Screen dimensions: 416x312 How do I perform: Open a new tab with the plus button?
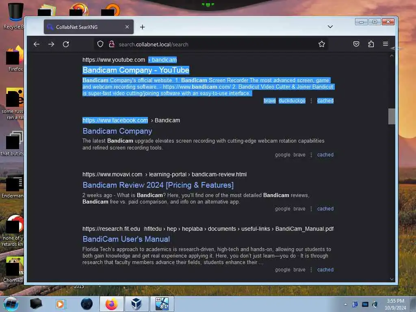click(x=143, y=27)
